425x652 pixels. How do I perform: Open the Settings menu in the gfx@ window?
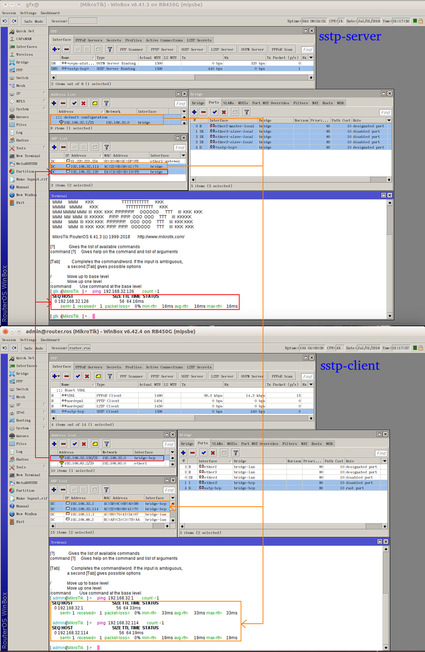[28, 13]
